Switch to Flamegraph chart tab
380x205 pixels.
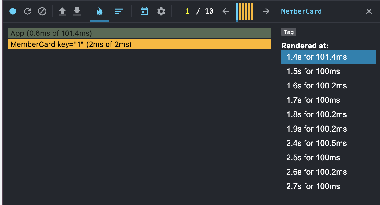tap(100, 12)
